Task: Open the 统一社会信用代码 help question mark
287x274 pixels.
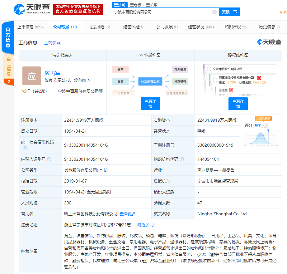Action: tap(25, 148)
